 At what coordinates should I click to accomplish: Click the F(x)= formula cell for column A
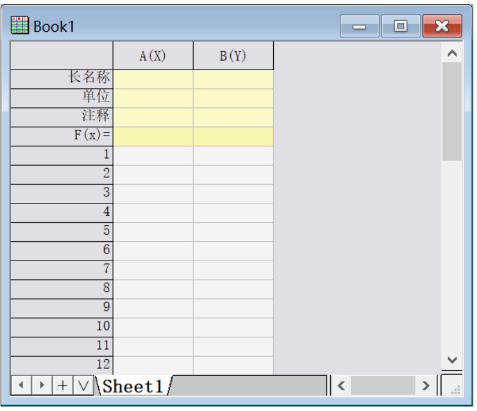point(153,136)
